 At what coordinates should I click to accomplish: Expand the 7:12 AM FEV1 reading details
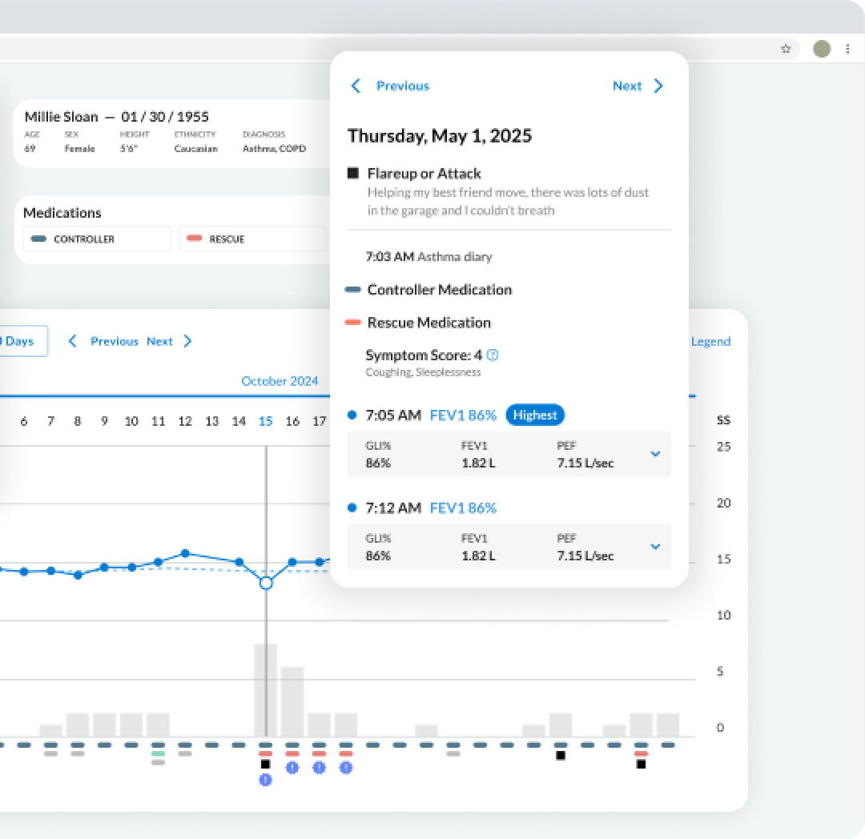(x=654, y=547)
